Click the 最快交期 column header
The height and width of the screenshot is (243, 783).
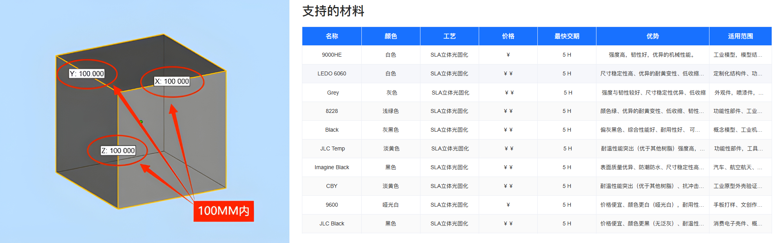pos(566,36)
